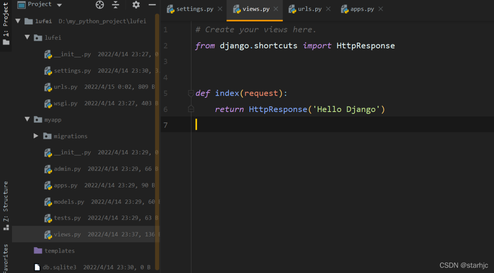Viewport: 494px width, 273px height.
Task: Click the python icon on views.py tab
Action: (x=237, y=9)
